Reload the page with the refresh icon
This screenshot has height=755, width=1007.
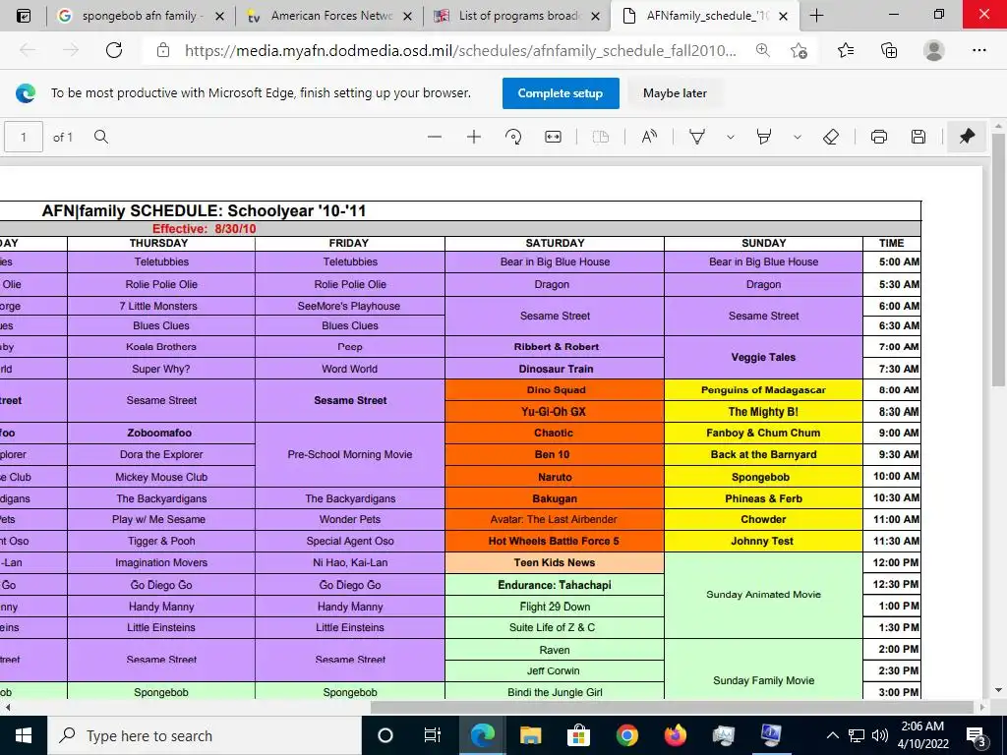(114, 50)
